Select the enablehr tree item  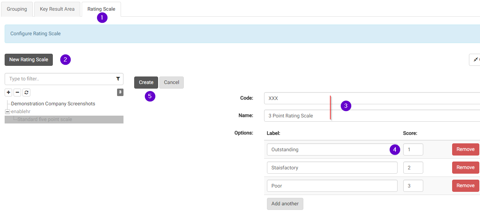[21, 112]
